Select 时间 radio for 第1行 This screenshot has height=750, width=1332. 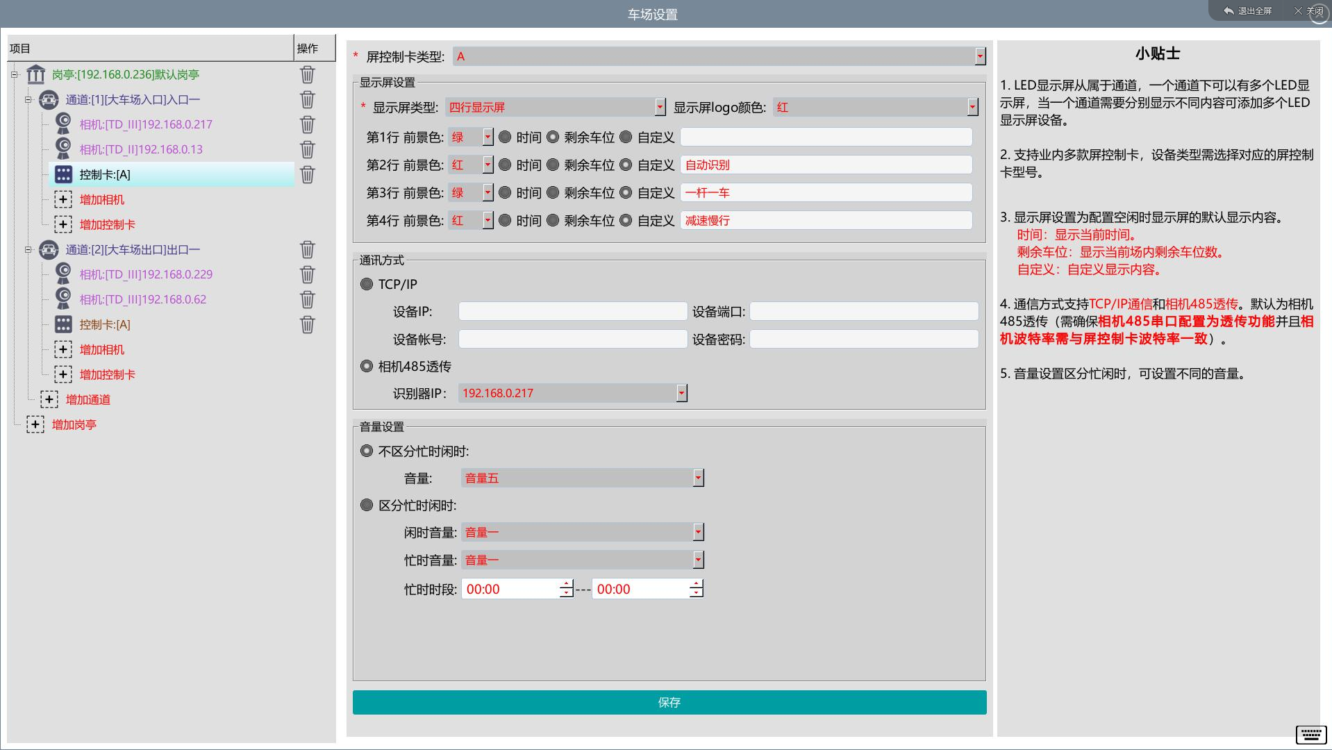505,137
